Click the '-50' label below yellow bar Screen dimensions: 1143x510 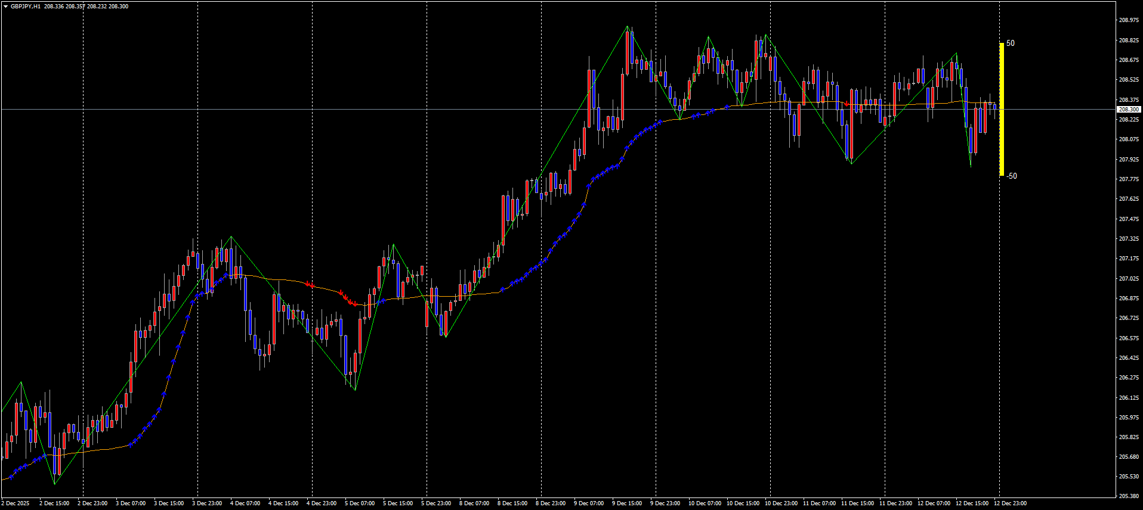1012,176
